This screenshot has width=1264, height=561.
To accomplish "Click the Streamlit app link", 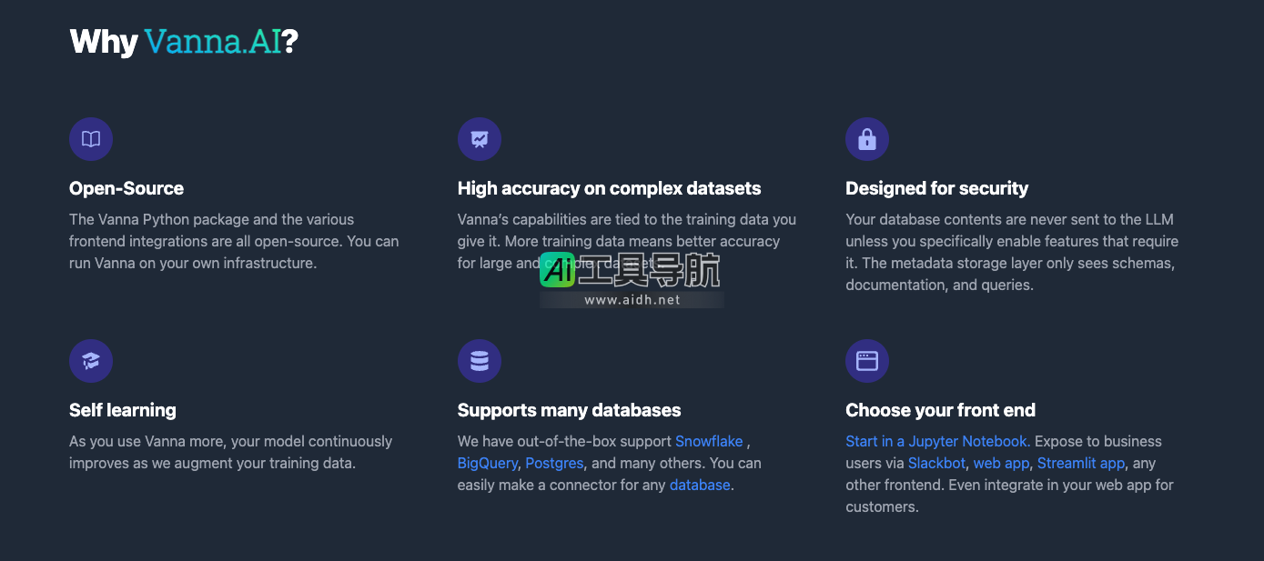I will pyautogui.click(x=1081, y=463).
